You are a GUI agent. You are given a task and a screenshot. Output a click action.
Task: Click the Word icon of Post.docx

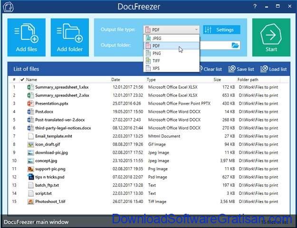(30, 112)
